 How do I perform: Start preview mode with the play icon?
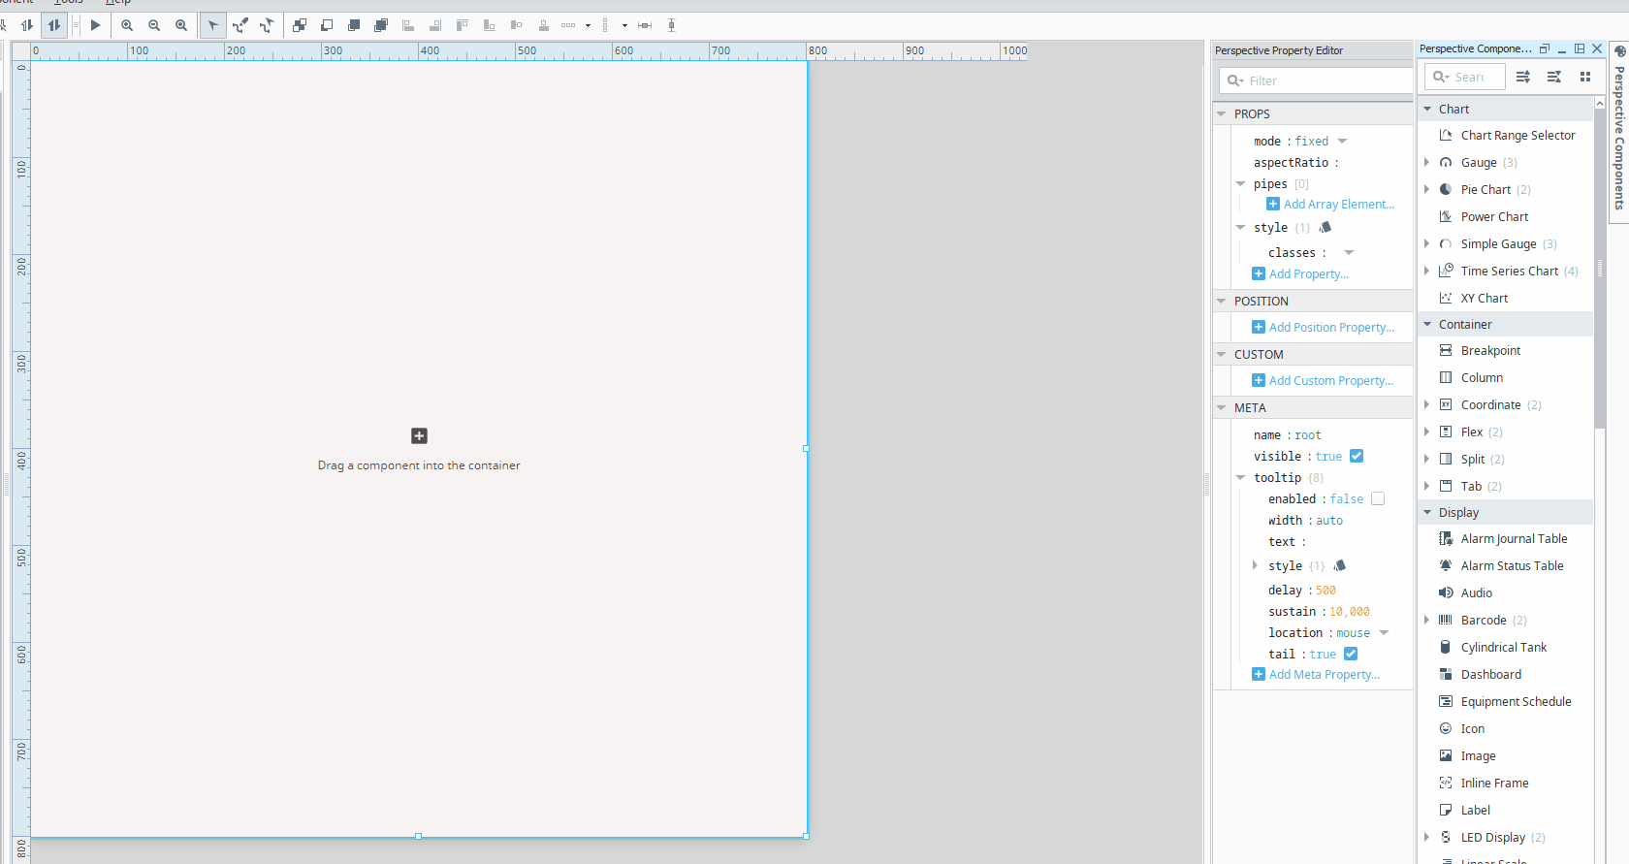pos(95,25)
